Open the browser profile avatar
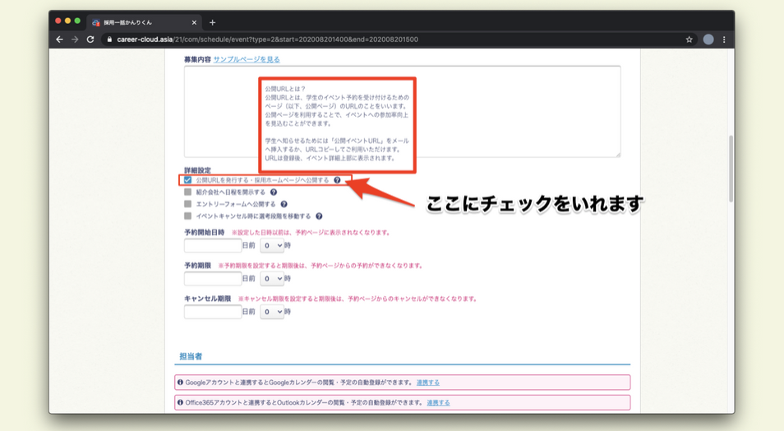Screen dimensions: 784x431 [x=708, y=39]
